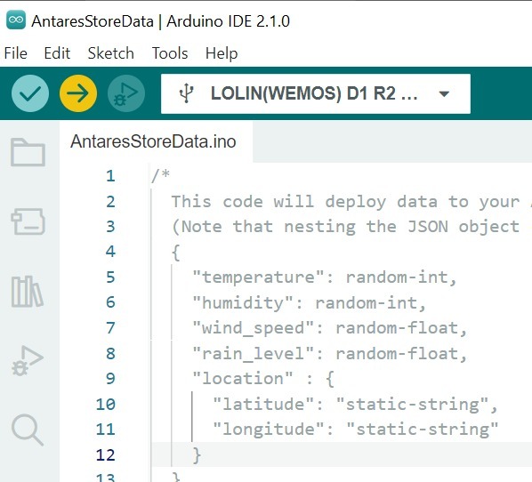This screenshot has width=532, height=482.
Task: Click the comment opener /* on line 1
Action: click(x=160, y=176)
